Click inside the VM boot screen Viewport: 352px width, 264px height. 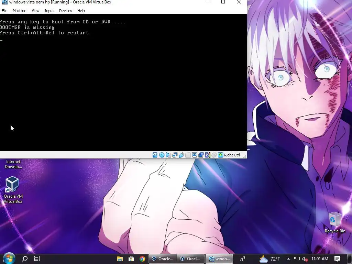coord(123,82)
